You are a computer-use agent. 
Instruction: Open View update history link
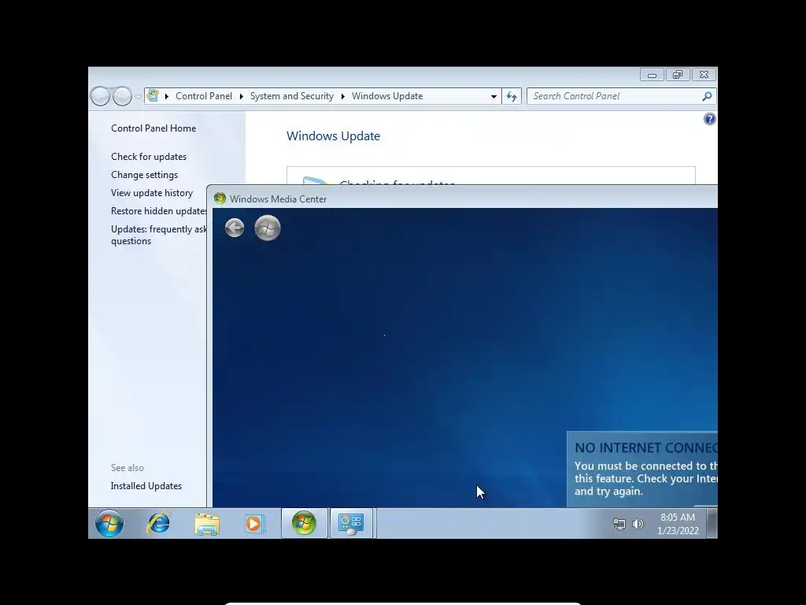152,193
